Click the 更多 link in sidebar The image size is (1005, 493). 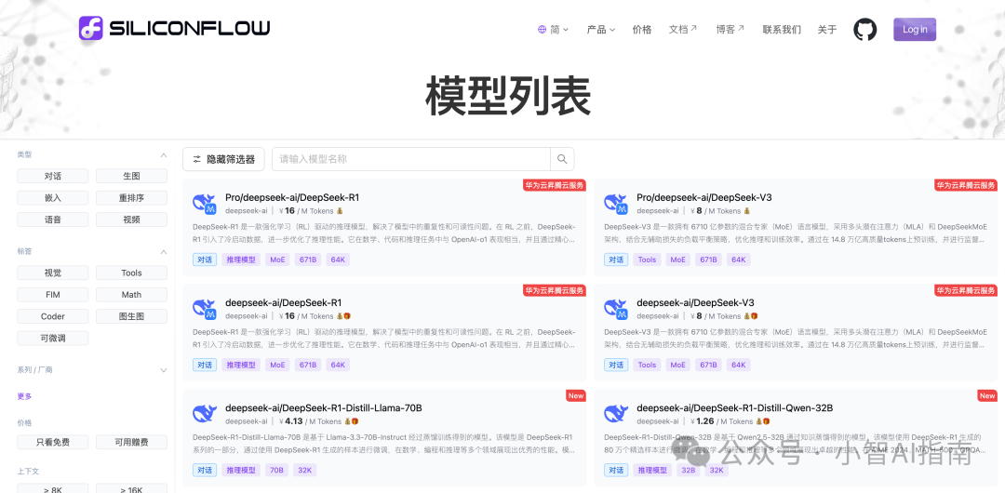click(x=24, y=396)
